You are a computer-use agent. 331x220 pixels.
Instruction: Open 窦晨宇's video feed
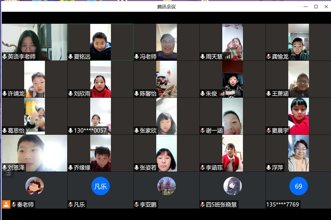pyautogui.click(x=298, y=116)
